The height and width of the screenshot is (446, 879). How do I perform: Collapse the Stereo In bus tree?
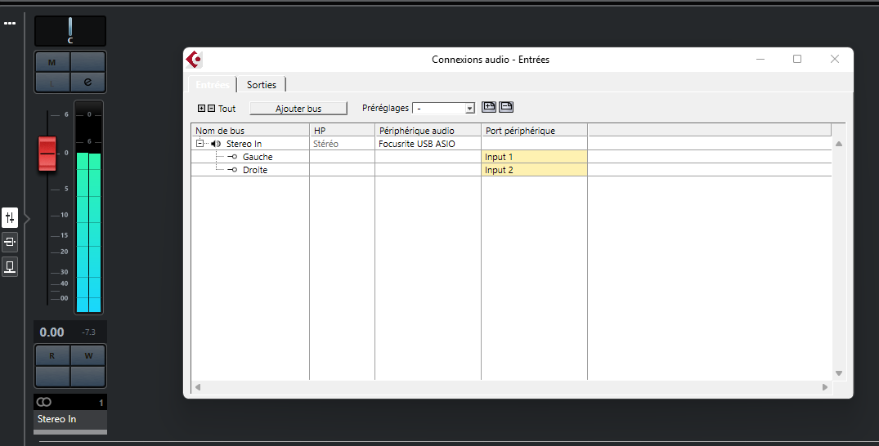tap(200, 144)
